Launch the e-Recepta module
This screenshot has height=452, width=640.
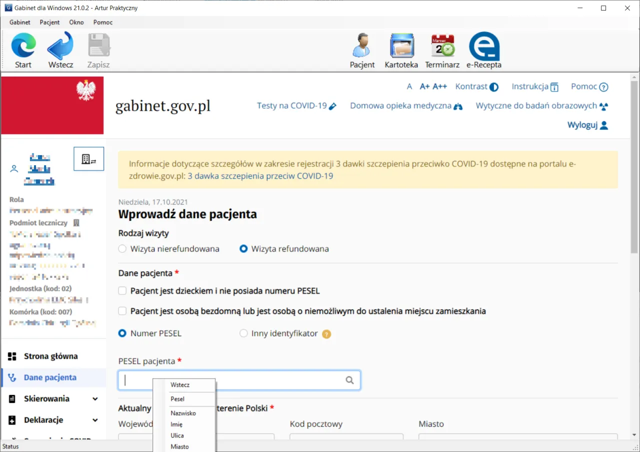coord(483,49)
